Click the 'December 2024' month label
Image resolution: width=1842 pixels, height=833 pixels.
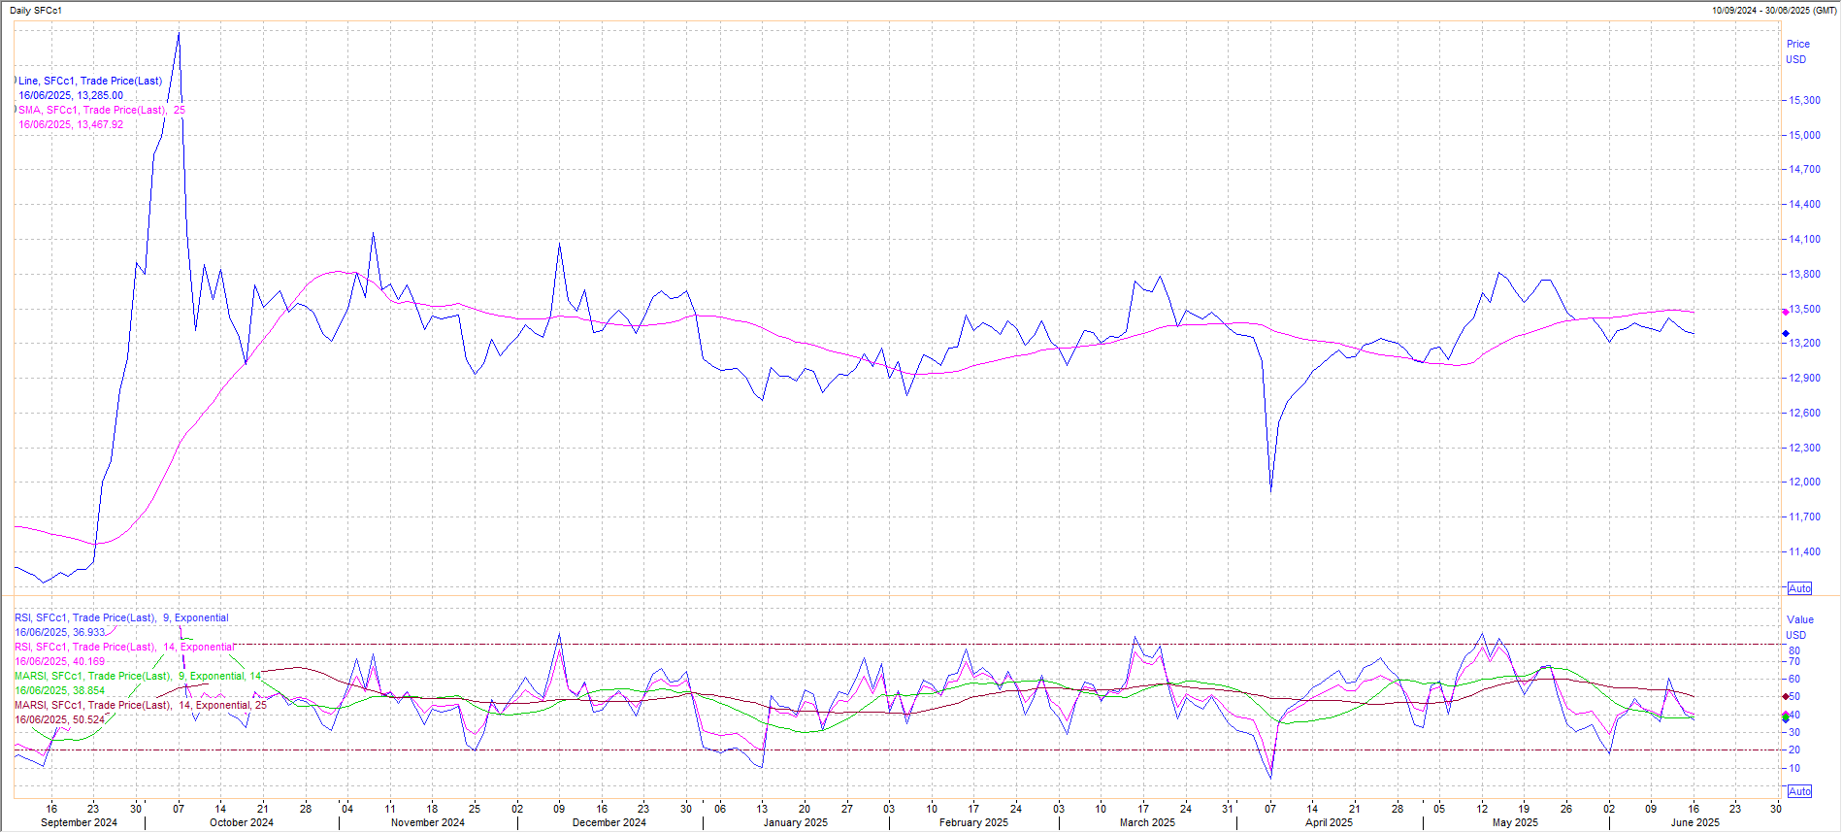click(609, 823)
